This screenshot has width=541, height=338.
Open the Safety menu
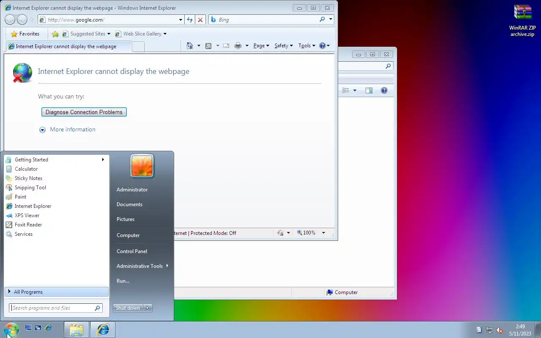pyautogui.click(x=284, y=46)
